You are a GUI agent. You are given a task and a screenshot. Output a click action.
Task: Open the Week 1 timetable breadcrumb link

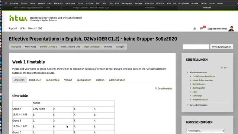point(92,47)
